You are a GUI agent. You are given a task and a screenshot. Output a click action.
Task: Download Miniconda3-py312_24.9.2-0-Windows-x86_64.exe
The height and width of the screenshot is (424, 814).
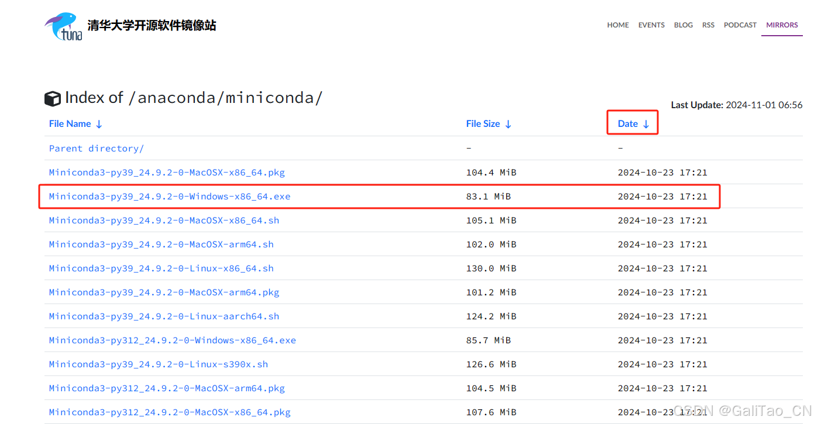(x=173, y=340)
